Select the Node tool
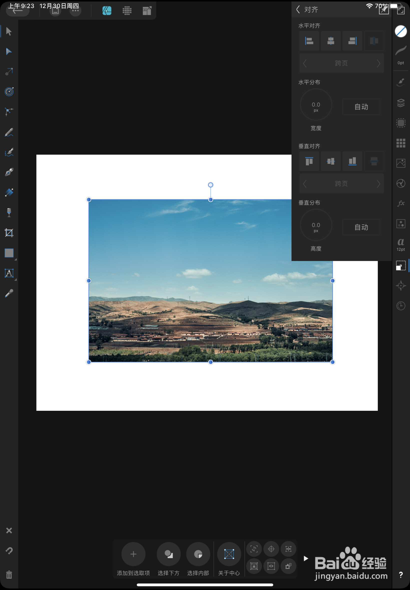 (9, 51)
